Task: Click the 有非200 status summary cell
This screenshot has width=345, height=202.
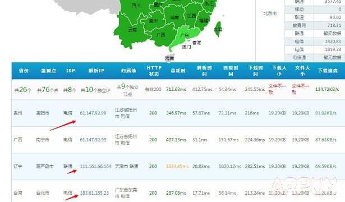Action: pos(153,89)
